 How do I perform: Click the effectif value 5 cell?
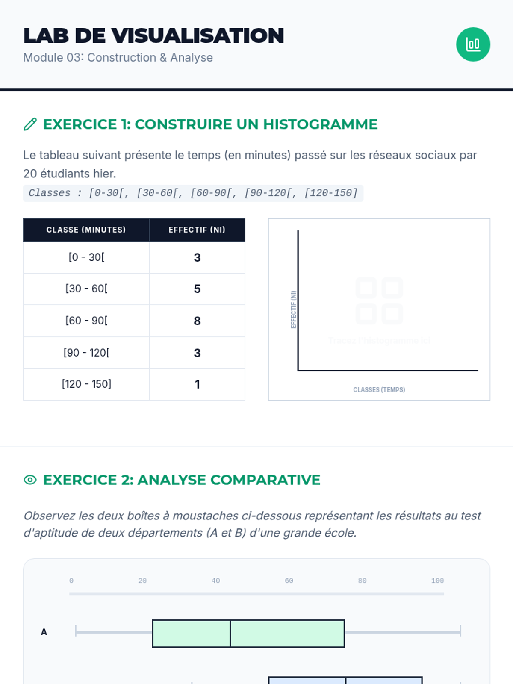point(197,289)
